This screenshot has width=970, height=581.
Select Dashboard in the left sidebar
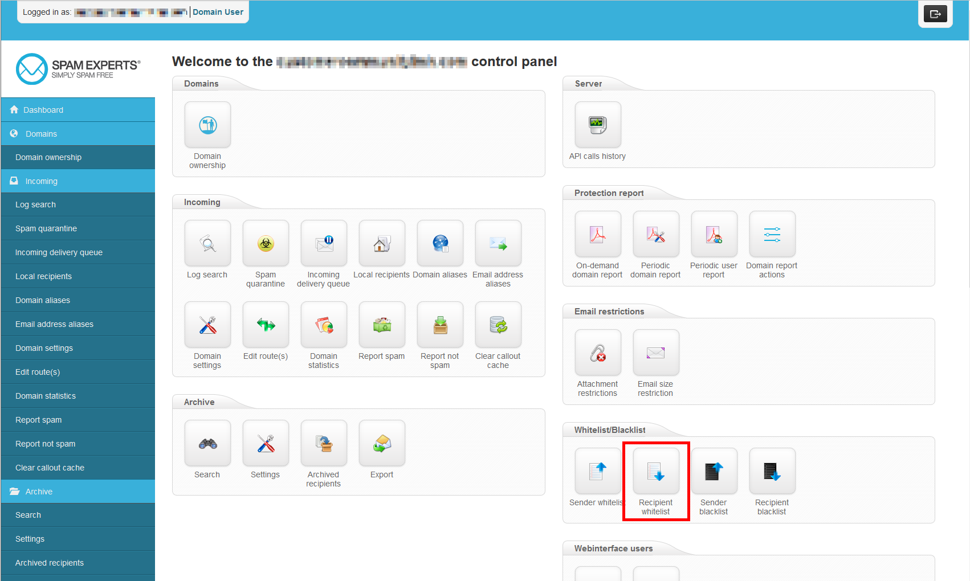[43, 110]
